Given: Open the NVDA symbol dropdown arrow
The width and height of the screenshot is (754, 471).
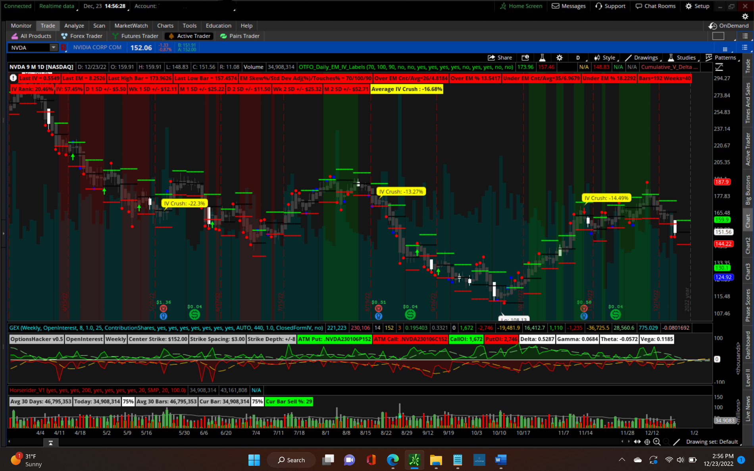Looking at the screenshot, I should pos(53,48).
